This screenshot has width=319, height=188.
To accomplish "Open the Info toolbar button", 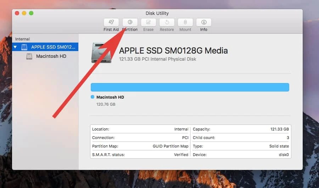I will click(204, 22).
